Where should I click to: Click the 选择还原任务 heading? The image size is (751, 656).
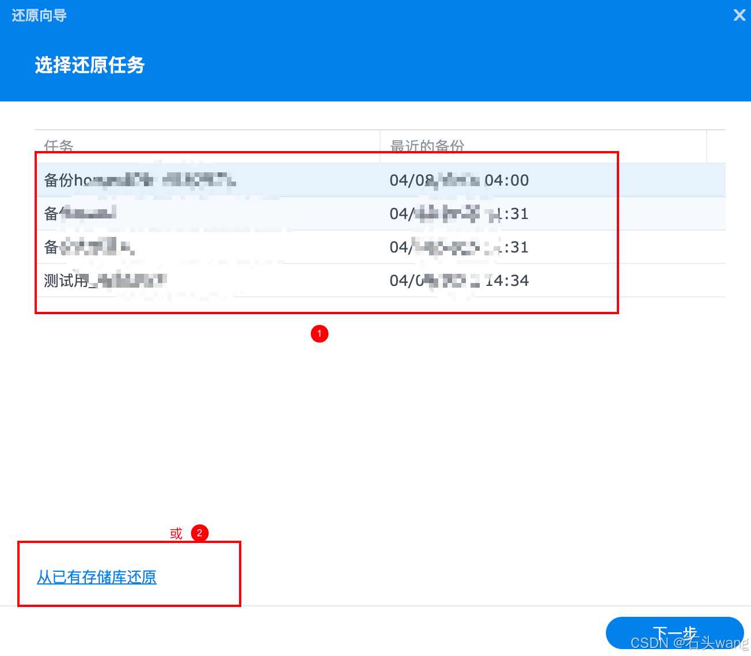[89, 65]
